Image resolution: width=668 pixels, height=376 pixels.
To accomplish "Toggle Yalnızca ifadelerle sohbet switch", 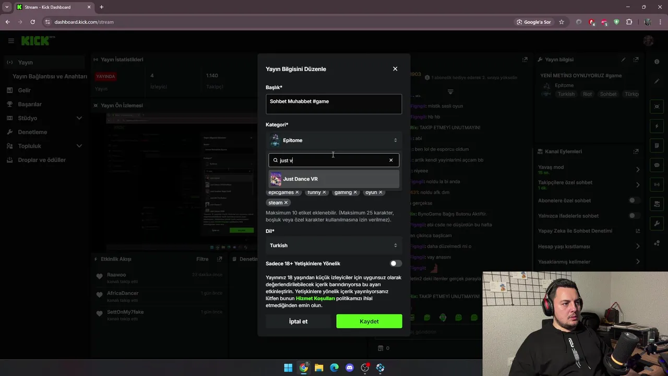I will (x=634, y=216).
